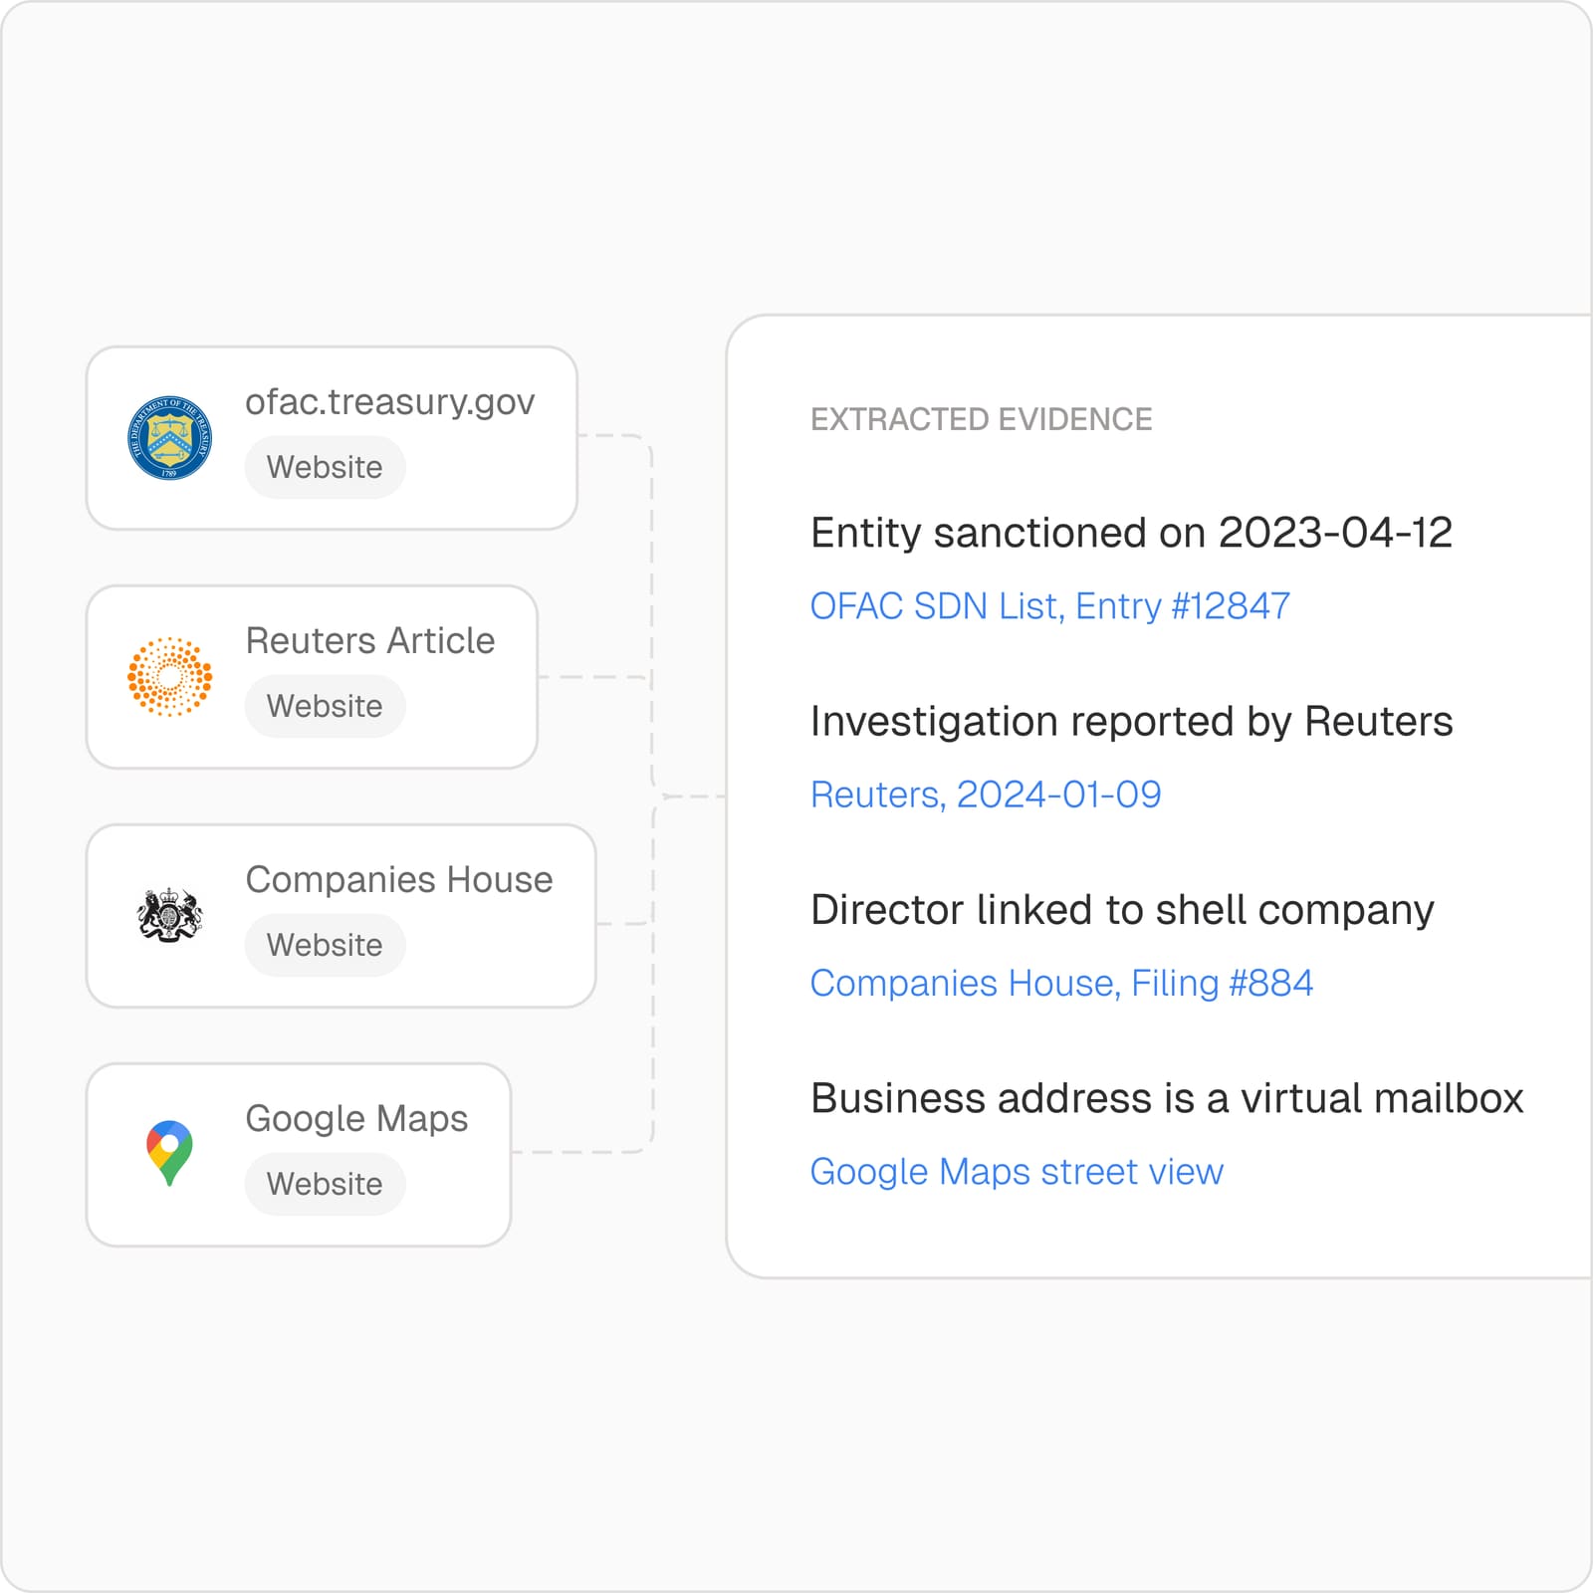Viewport: 1593px width, 1593px height.
Task: Open the OFAC SDN List entry #12847 link
Action: click(x=1049, y=605)
